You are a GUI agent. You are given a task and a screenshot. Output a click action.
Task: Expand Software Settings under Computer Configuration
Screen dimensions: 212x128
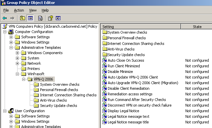11,37
